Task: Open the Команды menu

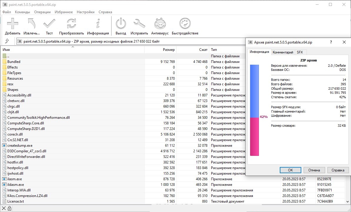Action: tap(22, 12)
